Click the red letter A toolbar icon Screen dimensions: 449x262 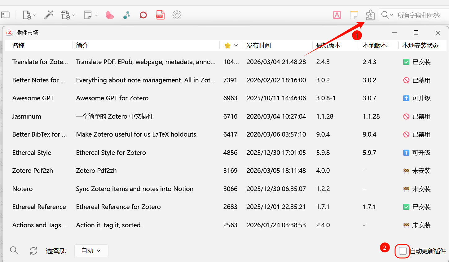point(337,15)
